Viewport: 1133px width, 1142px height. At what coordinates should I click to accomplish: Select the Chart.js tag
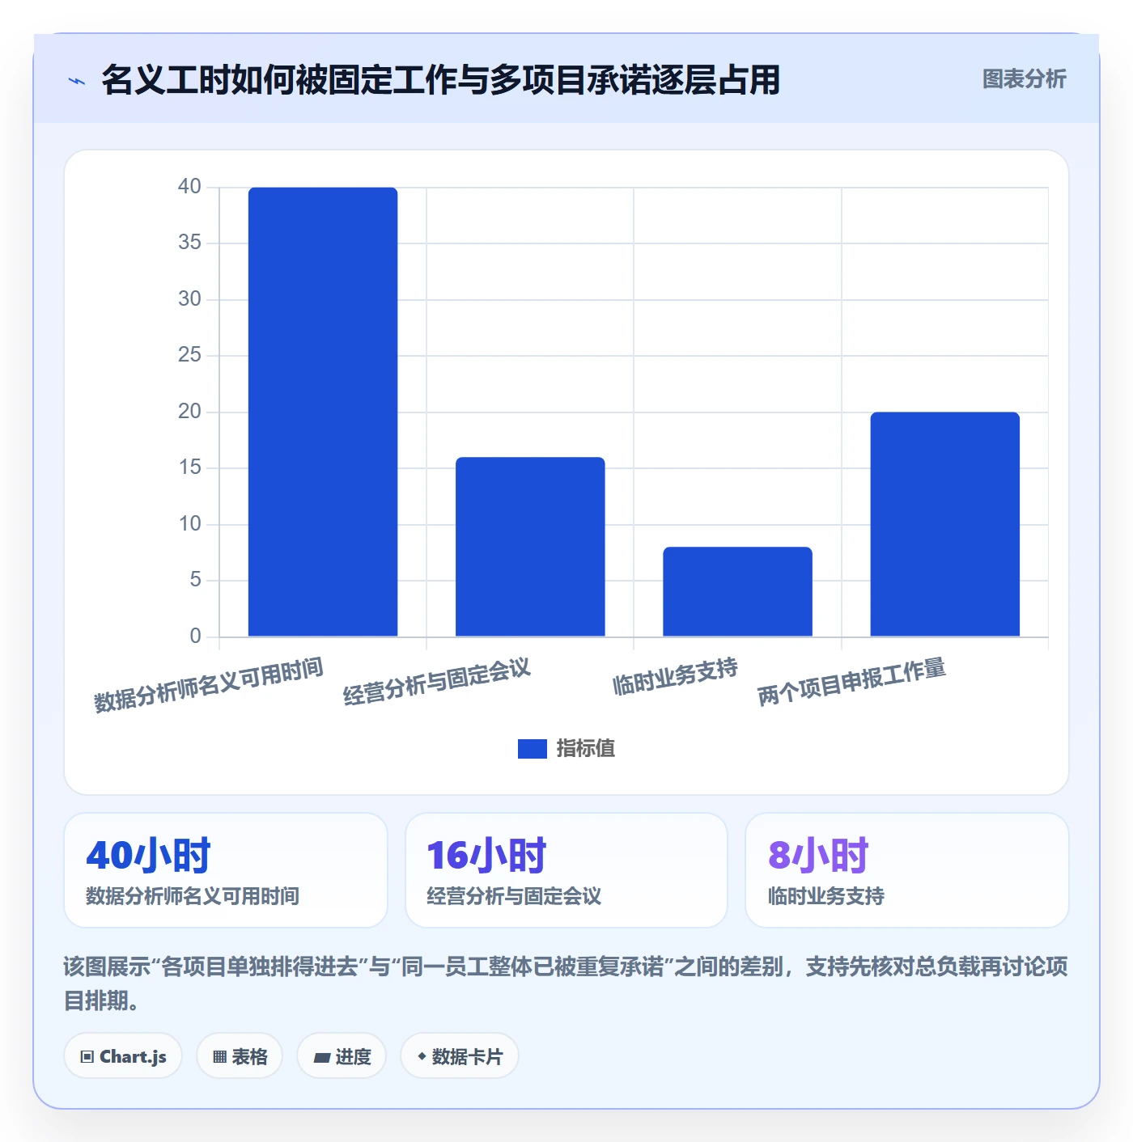tap(123, 1055)
